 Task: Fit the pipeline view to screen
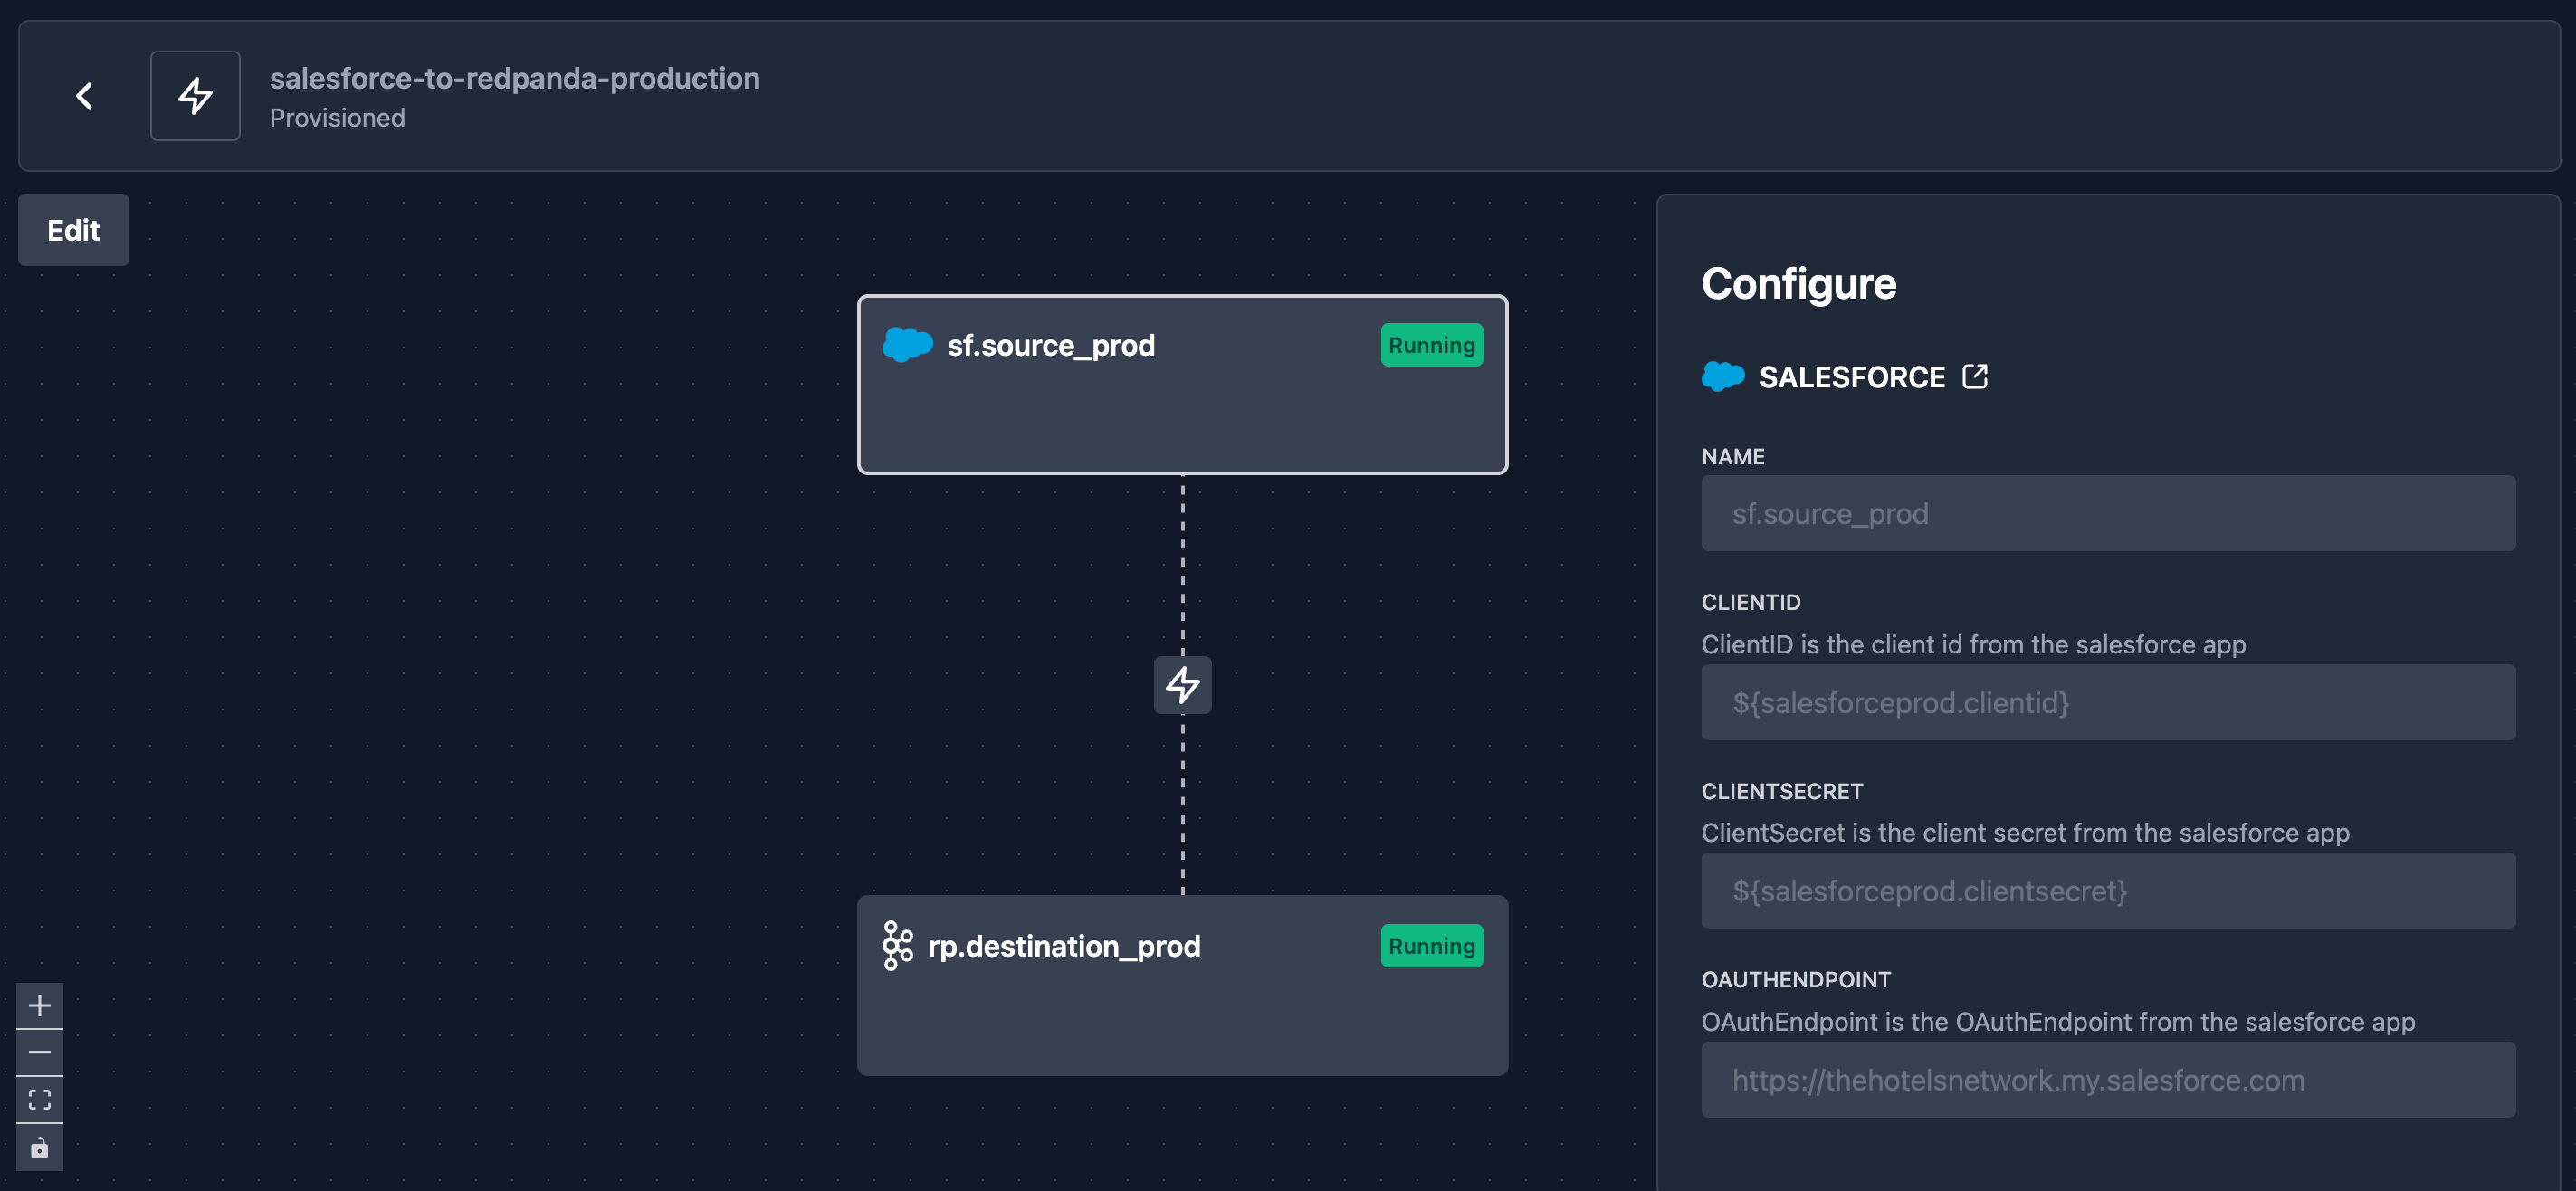40,1100
